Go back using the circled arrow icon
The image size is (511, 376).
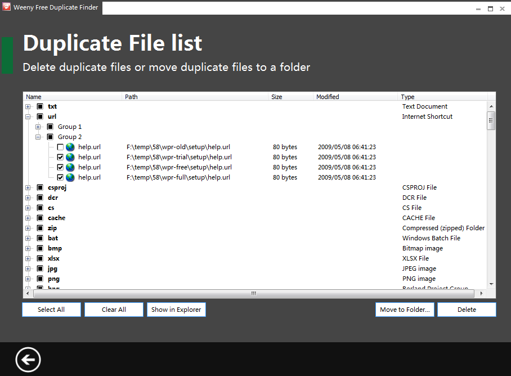pyautogui.click(x=28, y=360)
